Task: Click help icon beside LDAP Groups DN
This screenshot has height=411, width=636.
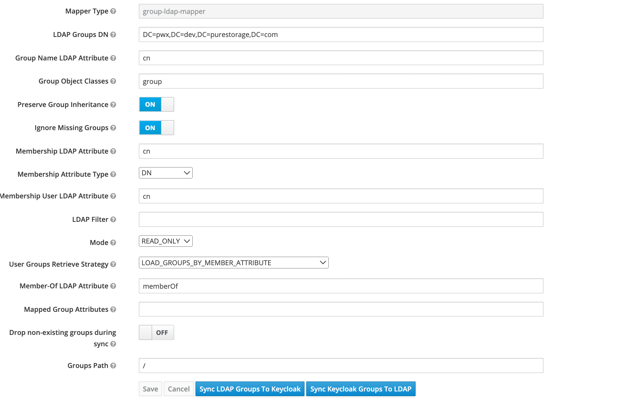Action: pyautogui.click(x=113, y=34)
